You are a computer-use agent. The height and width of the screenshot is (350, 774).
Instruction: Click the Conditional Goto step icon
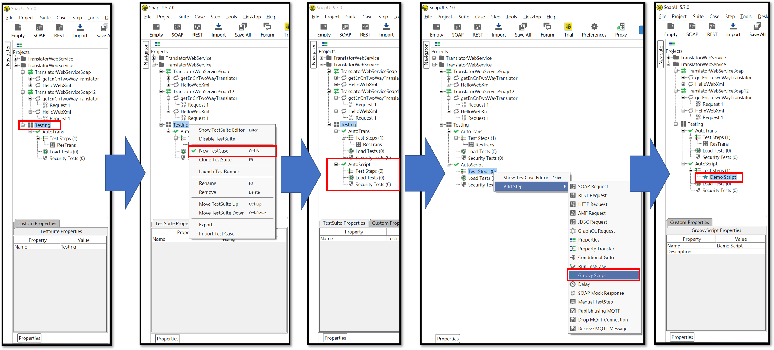tap(572, 258)
